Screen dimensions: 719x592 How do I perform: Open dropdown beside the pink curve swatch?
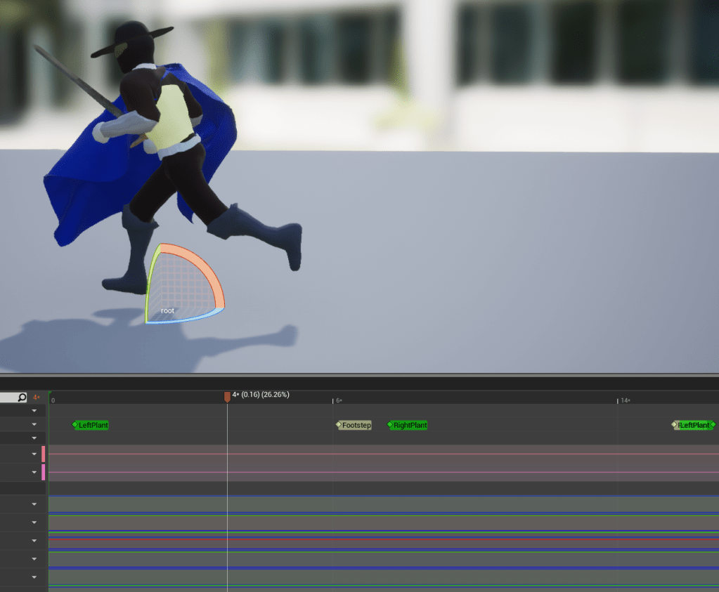point(34,473)
